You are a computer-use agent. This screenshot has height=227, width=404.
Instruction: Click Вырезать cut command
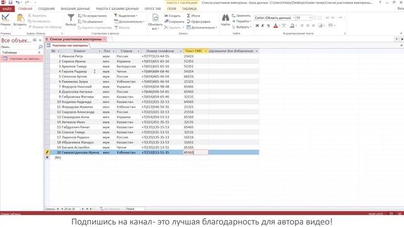37,16
